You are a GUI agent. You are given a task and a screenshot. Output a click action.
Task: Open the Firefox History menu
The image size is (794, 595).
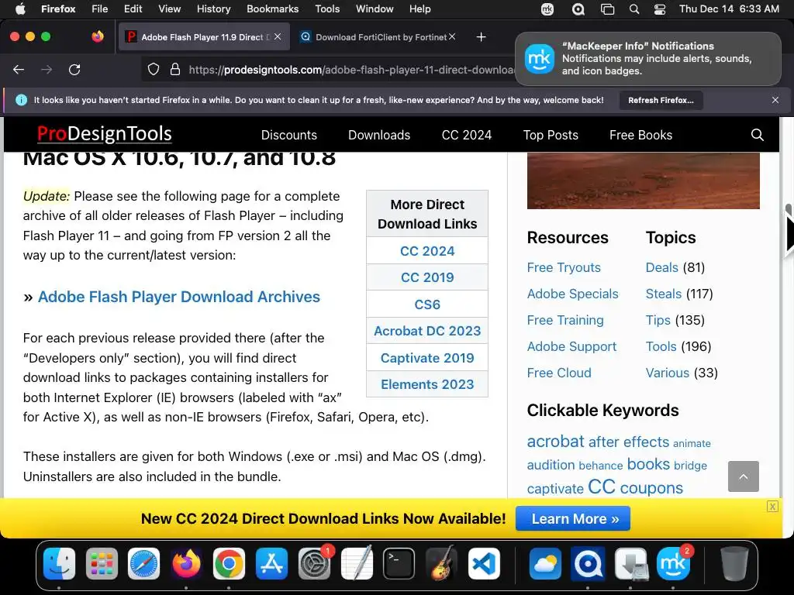point(214,9)
